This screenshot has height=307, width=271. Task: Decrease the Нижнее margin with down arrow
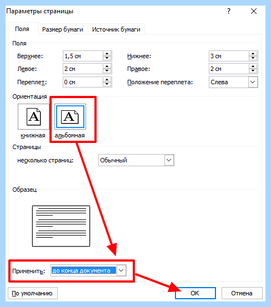tap(253, 58)
